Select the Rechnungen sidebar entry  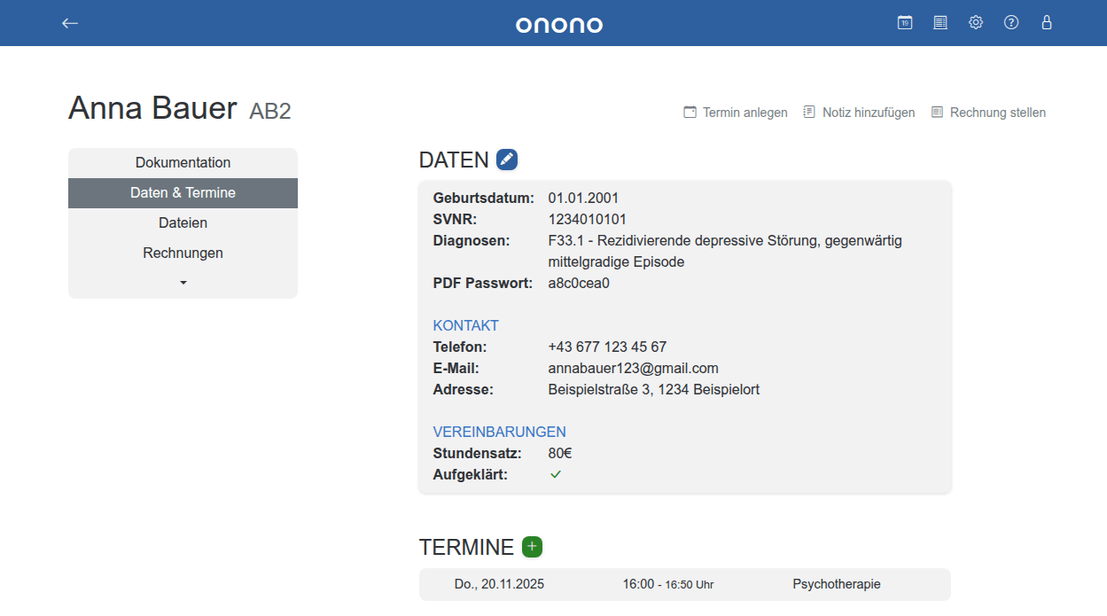click(183, 253)
